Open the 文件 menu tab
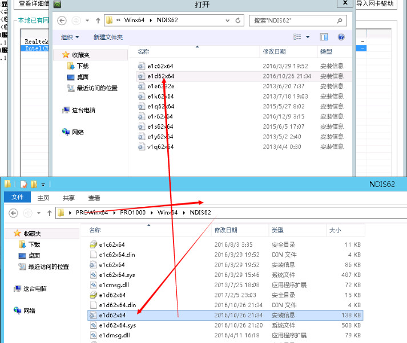The height and width of the screenshot is (343, 407). click(x=17, y=198)
